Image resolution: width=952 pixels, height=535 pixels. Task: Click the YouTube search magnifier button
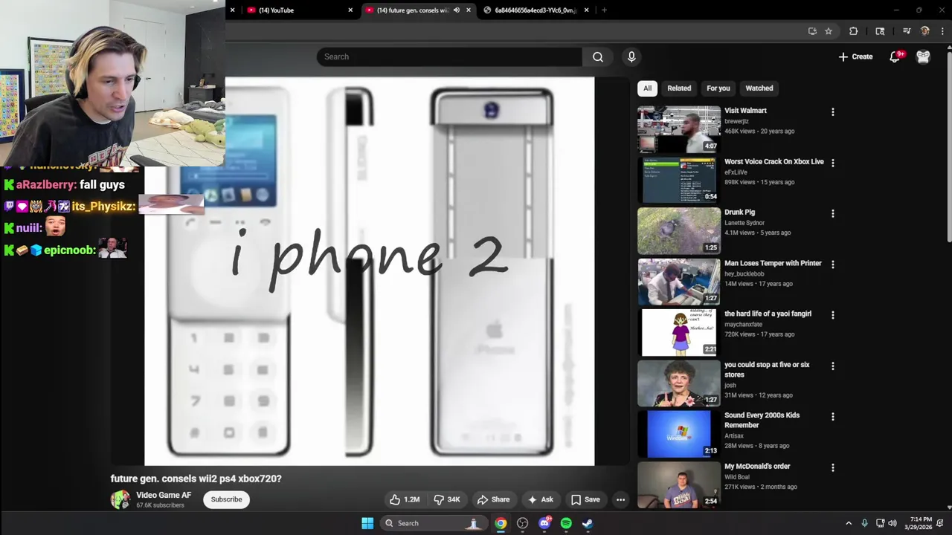coord(598,56)
